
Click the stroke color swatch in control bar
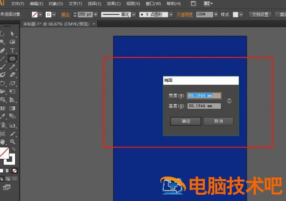pos(48,15)
